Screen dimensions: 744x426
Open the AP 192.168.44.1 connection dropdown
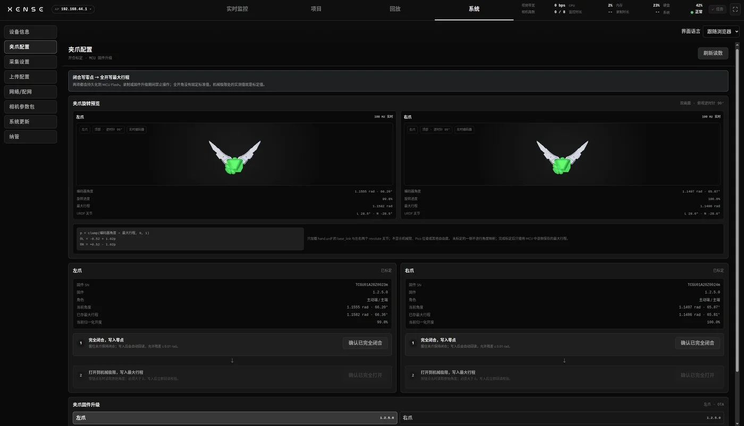(x=73, y=9)
